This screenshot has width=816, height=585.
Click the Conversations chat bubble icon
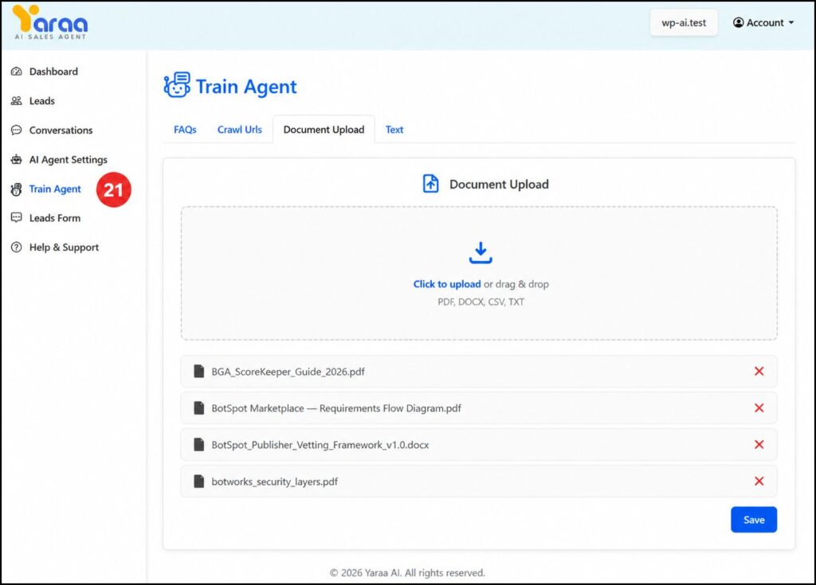point(17,130)
